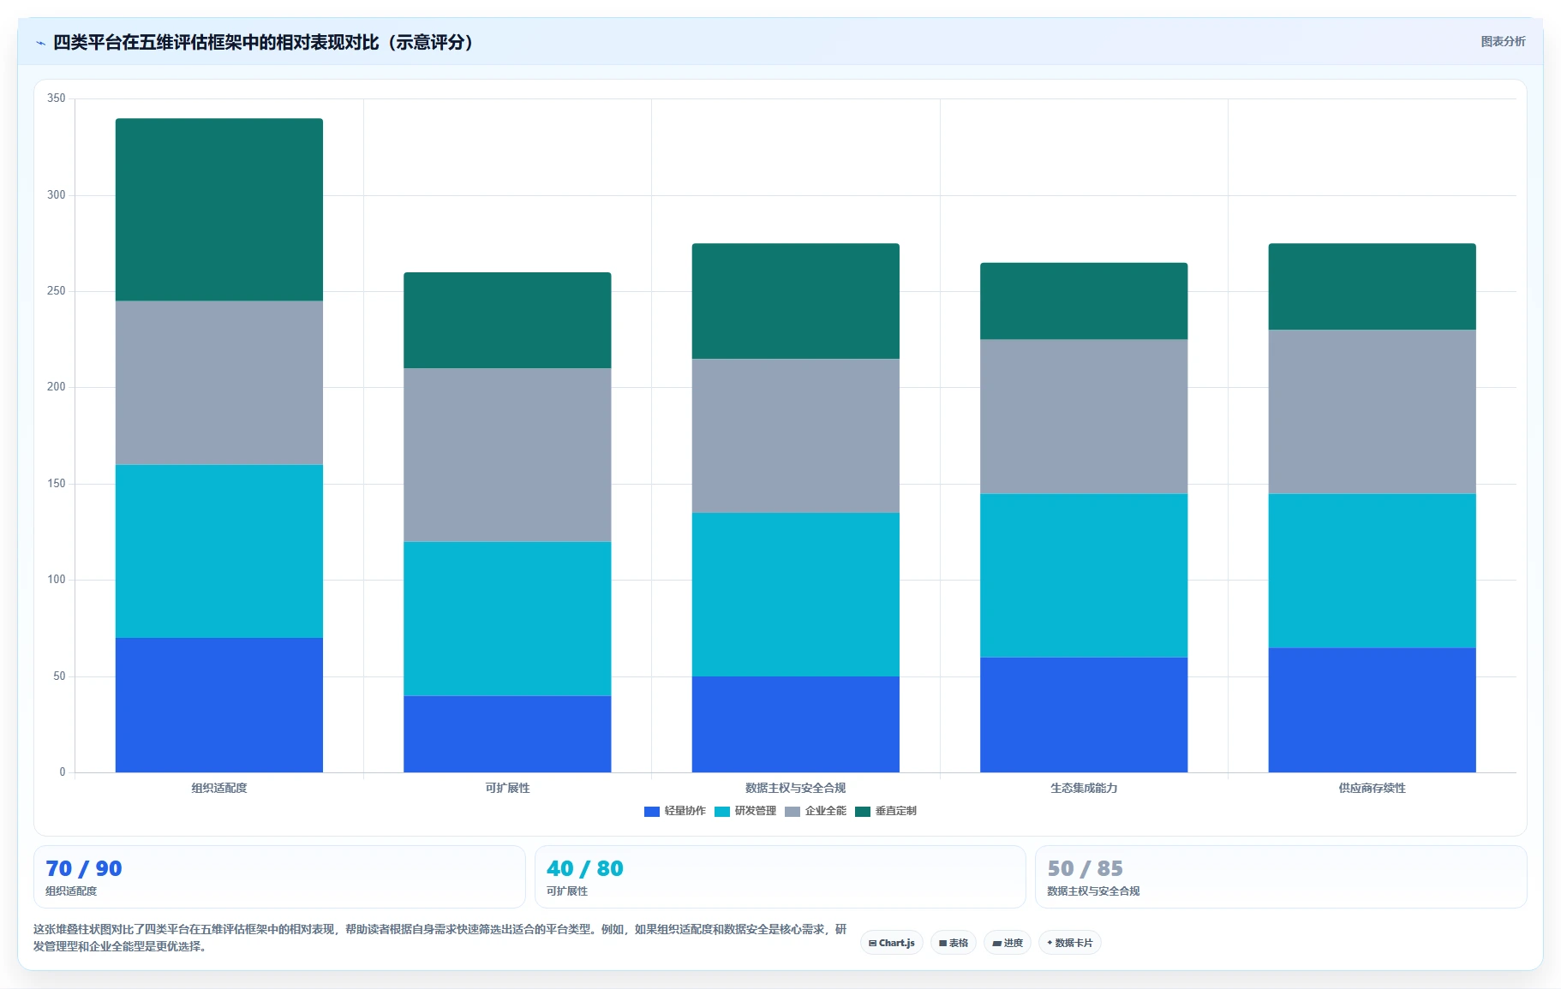Toggle the 企业全能 legend series

[x=816, y=811]
